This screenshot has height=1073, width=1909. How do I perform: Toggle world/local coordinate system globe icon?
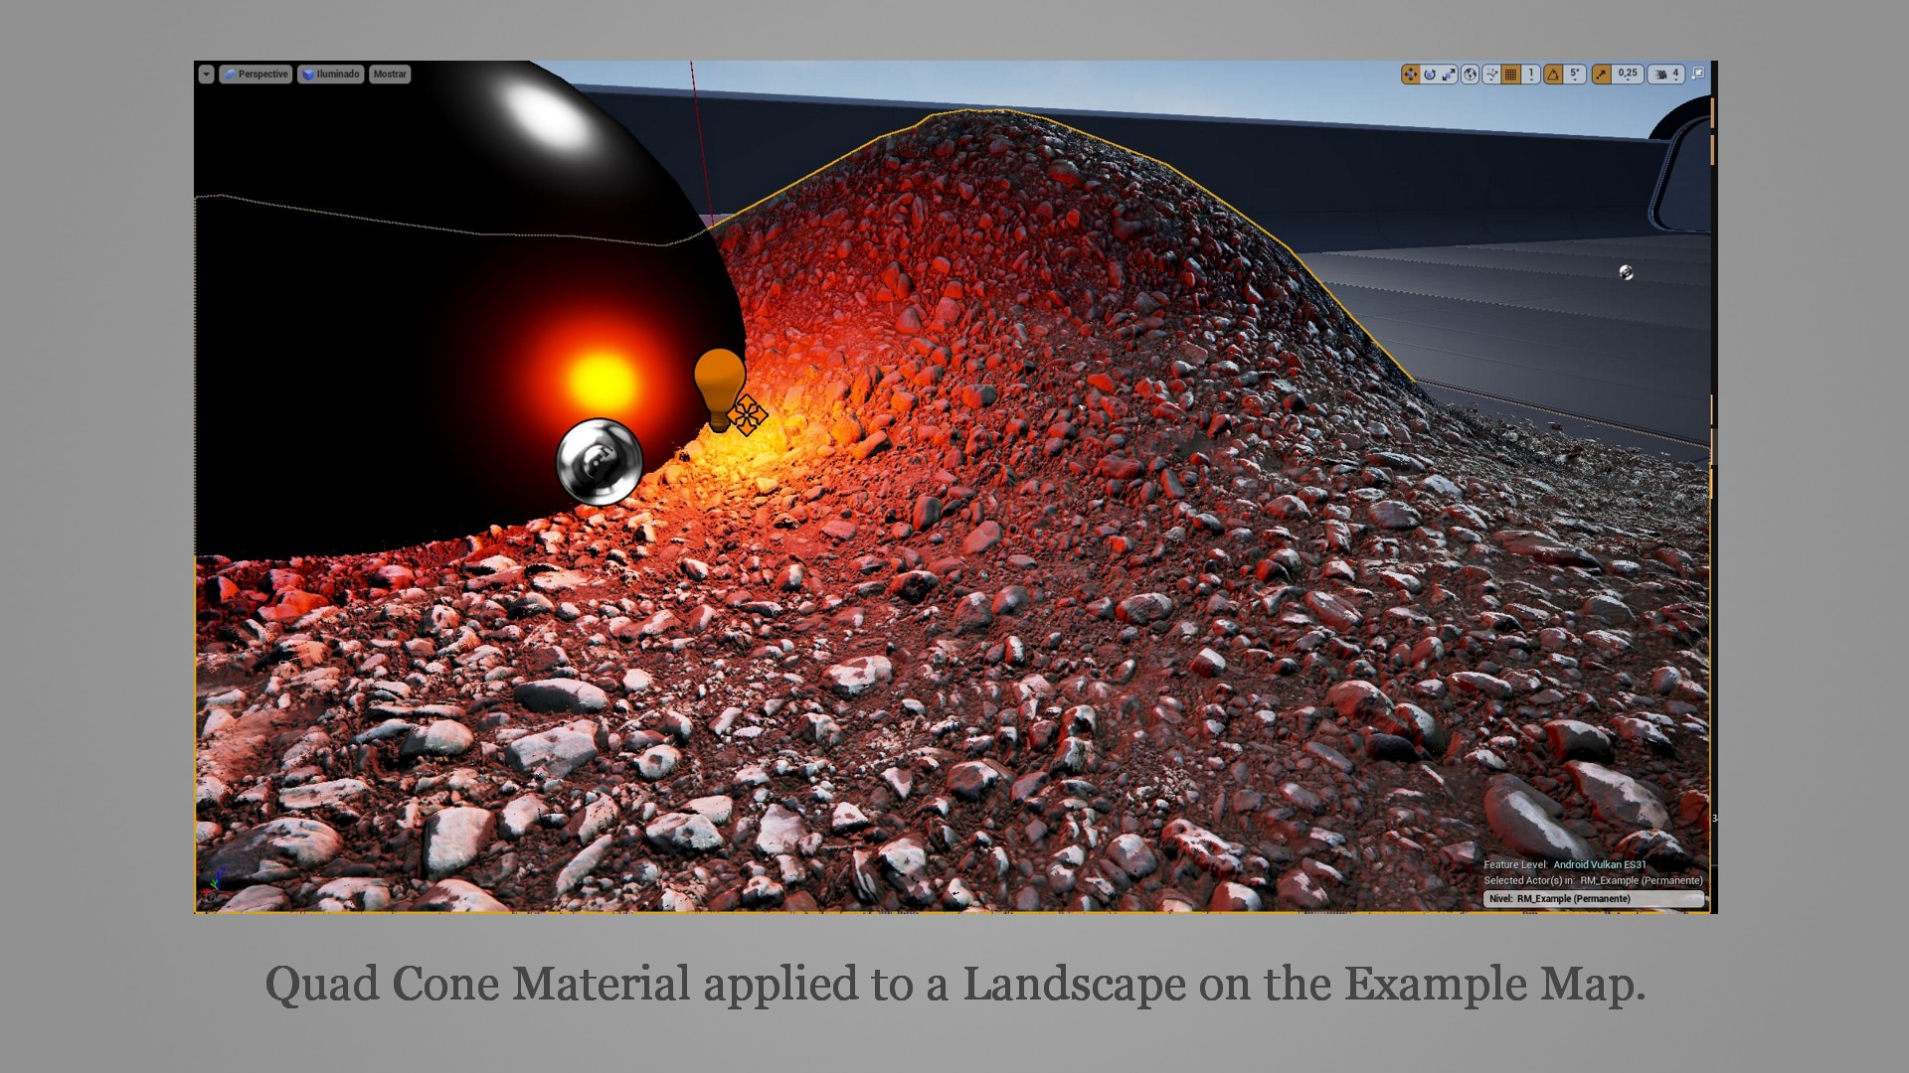[1470, 75]
